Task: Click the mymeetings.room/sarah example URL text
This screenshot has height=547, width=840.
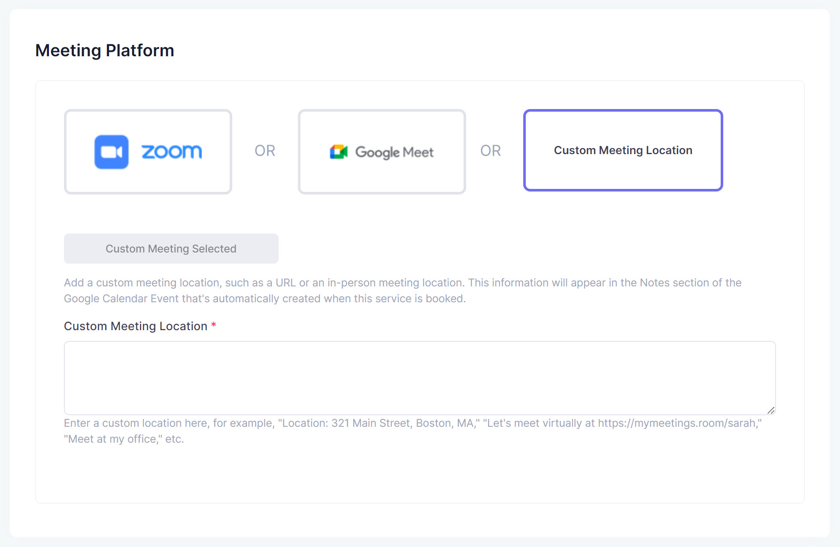Action: click(678, 423)
